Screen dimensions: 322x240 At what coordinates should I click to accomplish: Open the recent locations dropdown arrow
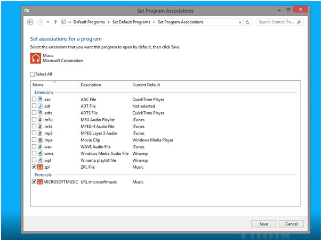(48, 22)
